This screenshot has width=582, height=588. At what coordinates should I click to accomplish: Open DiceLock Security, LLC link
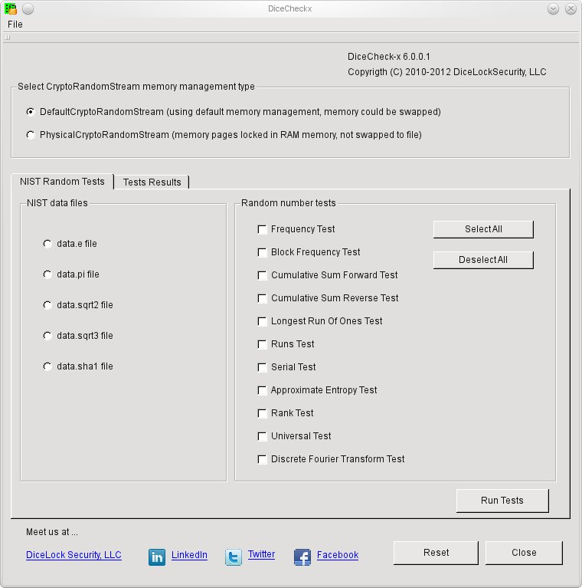[x=74, y=555]
